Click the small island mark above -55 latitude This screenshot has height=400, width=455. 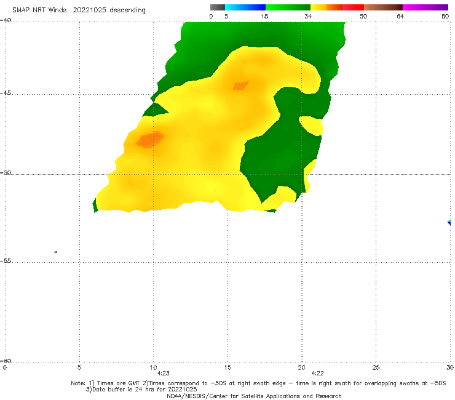click(56, 252)
